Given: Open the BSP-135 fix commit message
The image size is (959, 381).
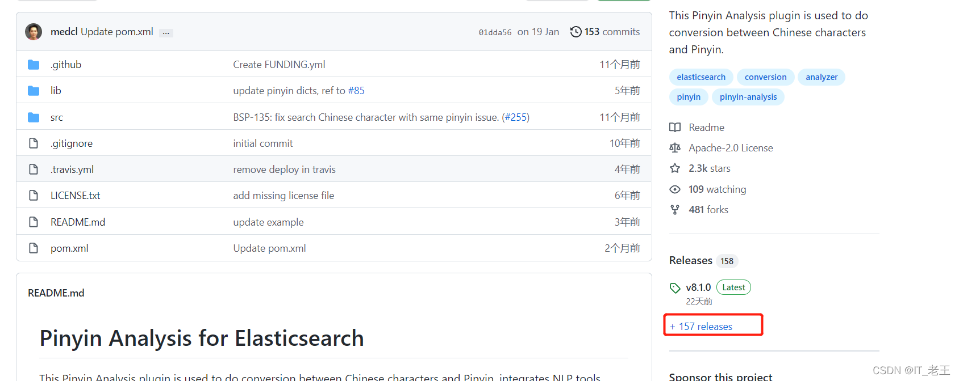Looking at the screenshot, I should pyautogui.click(x=366, y=117).
